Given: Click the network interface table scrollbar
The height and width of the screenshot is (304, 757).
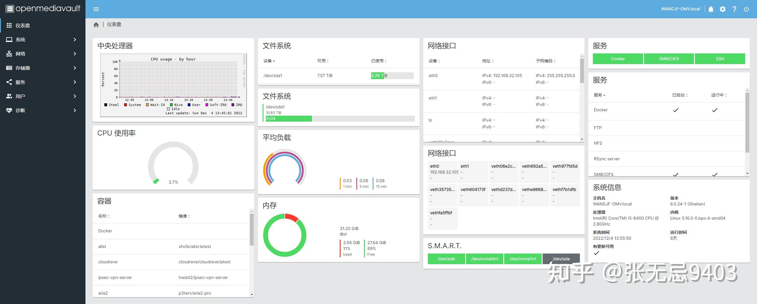Looking at the screenshot, I should [582, 71].
